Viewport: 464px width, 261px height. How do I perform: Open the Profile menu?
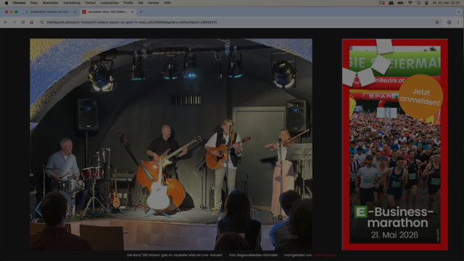128,3
